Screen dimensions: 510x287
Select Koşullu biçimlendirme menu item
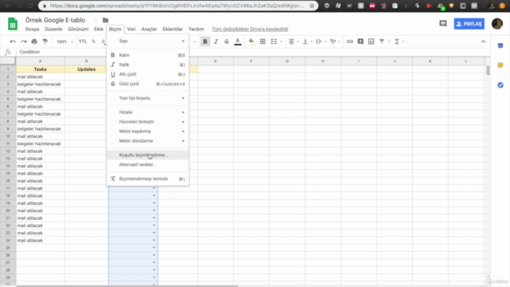pyautogui.click(x=147, y=155)
